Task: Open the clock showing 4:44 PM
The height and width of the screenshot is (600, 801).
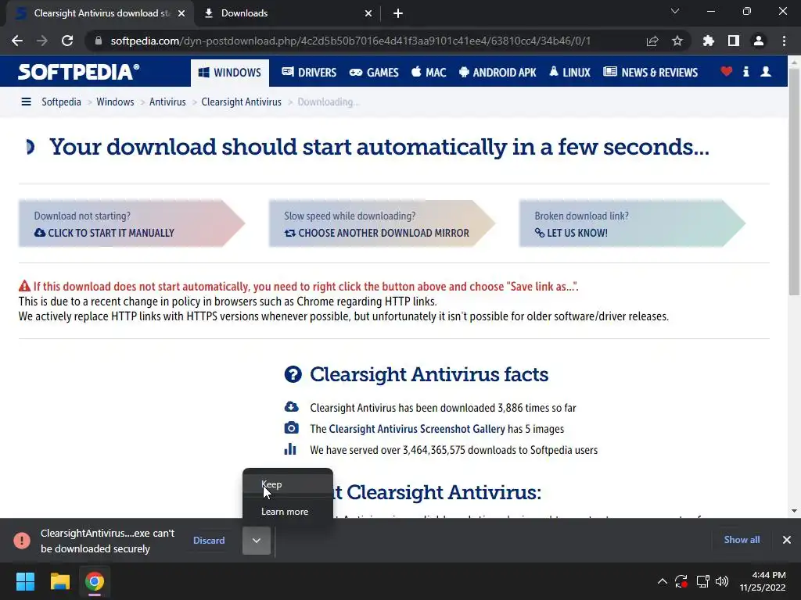Action: click(x=762, y=581)
